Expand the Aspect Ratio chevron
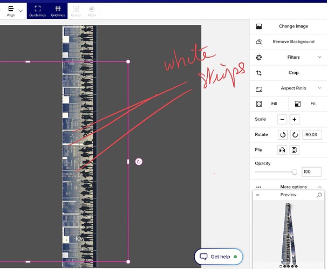The image size is (327, 269). tap(319, 88)
